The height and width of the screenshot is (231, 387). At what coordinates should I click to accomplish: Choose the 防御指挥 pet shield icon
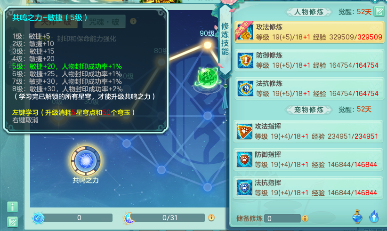244,159
